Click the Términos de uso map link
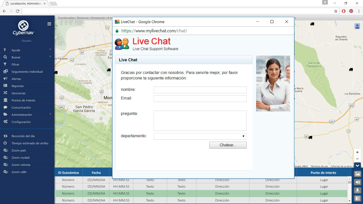Image resolution: width=363 pixels, height=204 pixels. [x=319, y=166]
